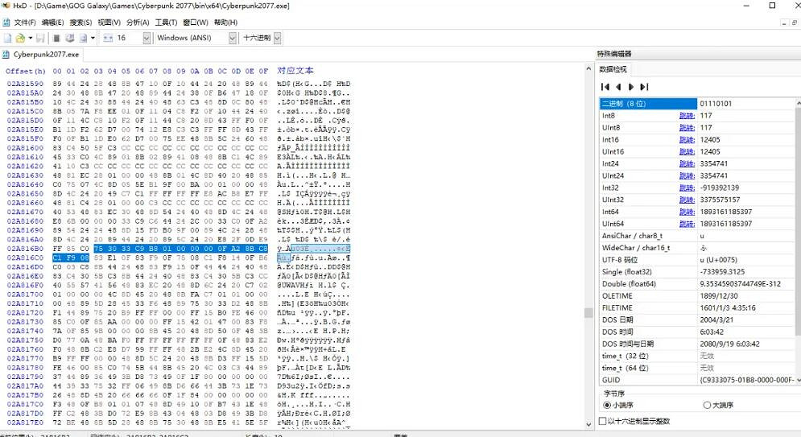The image size is (801, 437).
Task: Select the Single (float32) inspector row
Action: [697, 271]
